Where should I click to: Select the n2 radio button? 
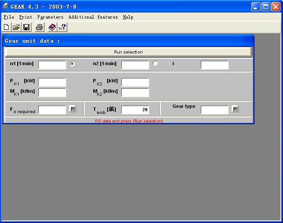[x=155, y=63]
